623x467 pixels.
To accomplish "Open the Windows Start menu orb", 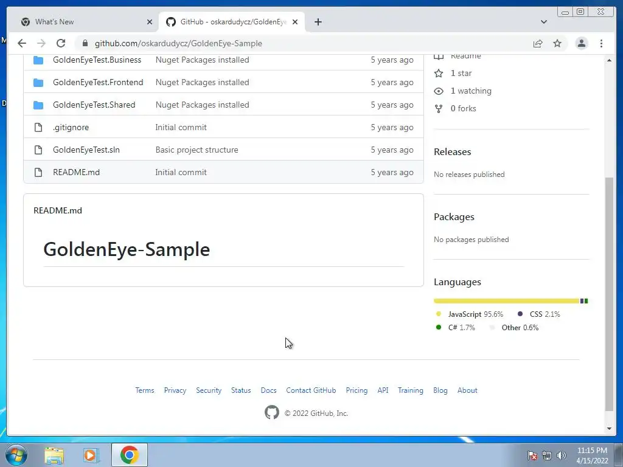I will point(16,455).
